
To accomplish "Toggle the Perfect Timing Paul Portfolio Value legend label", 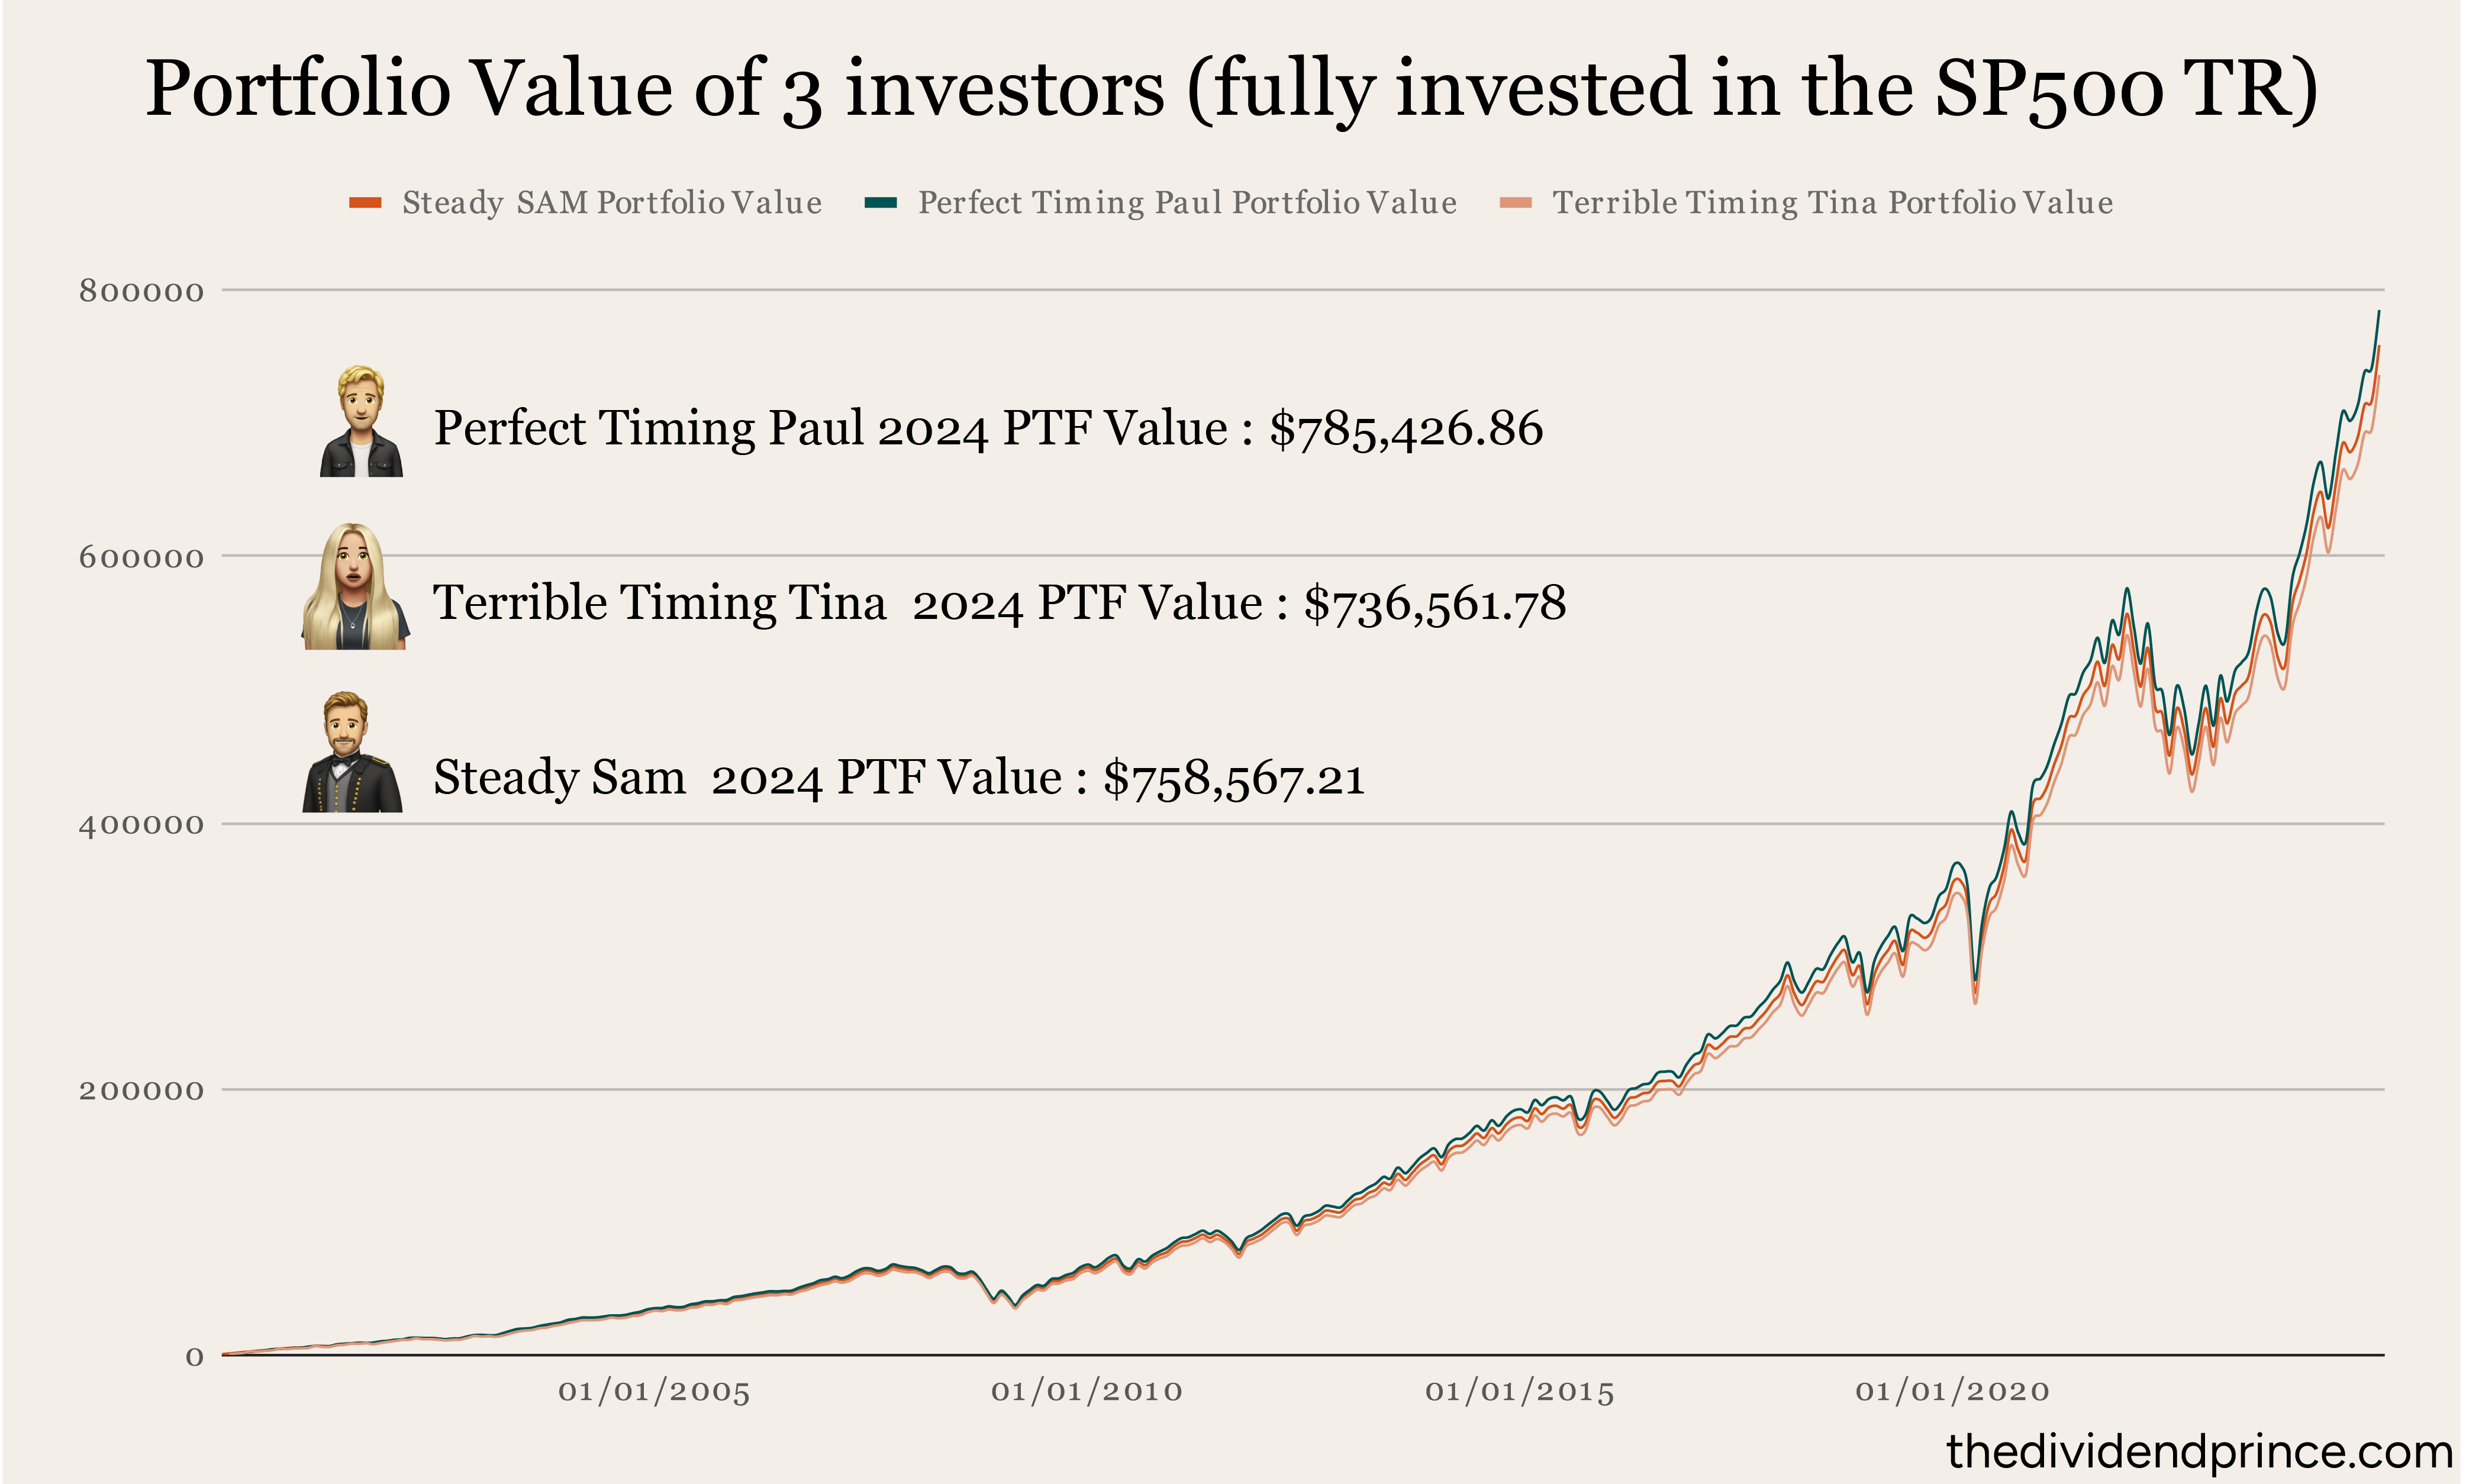I will coord(1187,203).
